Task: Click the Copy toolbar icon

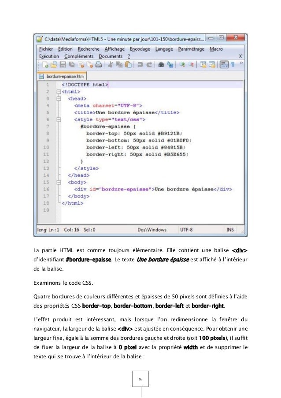Action: click(119, 65)
